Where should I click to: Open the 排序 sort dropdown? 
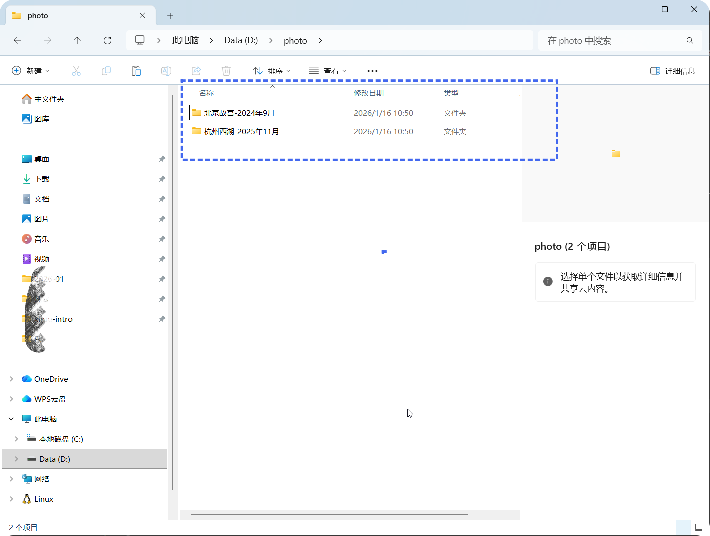[272, 71]
